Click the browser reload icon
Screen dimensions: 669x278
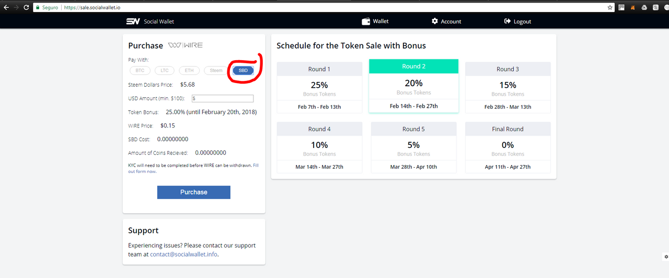pyautogui.click(x=27, y=7)
